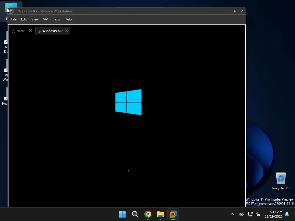
Task: Open the View menu
Action: coord(35,19)
